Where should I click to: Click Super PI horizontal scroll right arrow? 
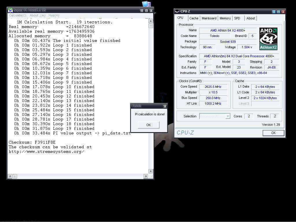pos(146,176)
